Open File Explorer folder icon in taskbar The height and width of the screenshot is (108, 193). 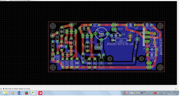(5, 93)
